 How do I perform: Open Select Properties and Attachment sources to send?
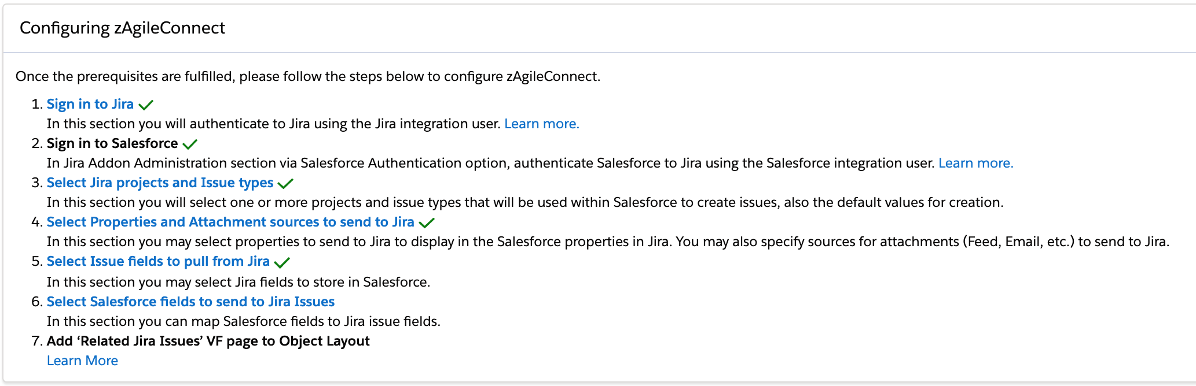pyautogui.click(x=230, y=222)
